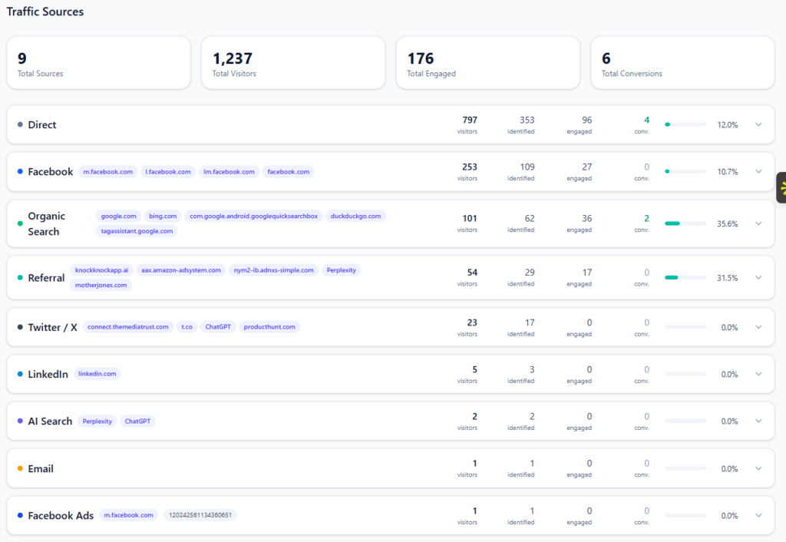Click the motherjones.com referral tag
Image resolution: width=786 pixels, height=542 pixels.
(x=101, y=285)
